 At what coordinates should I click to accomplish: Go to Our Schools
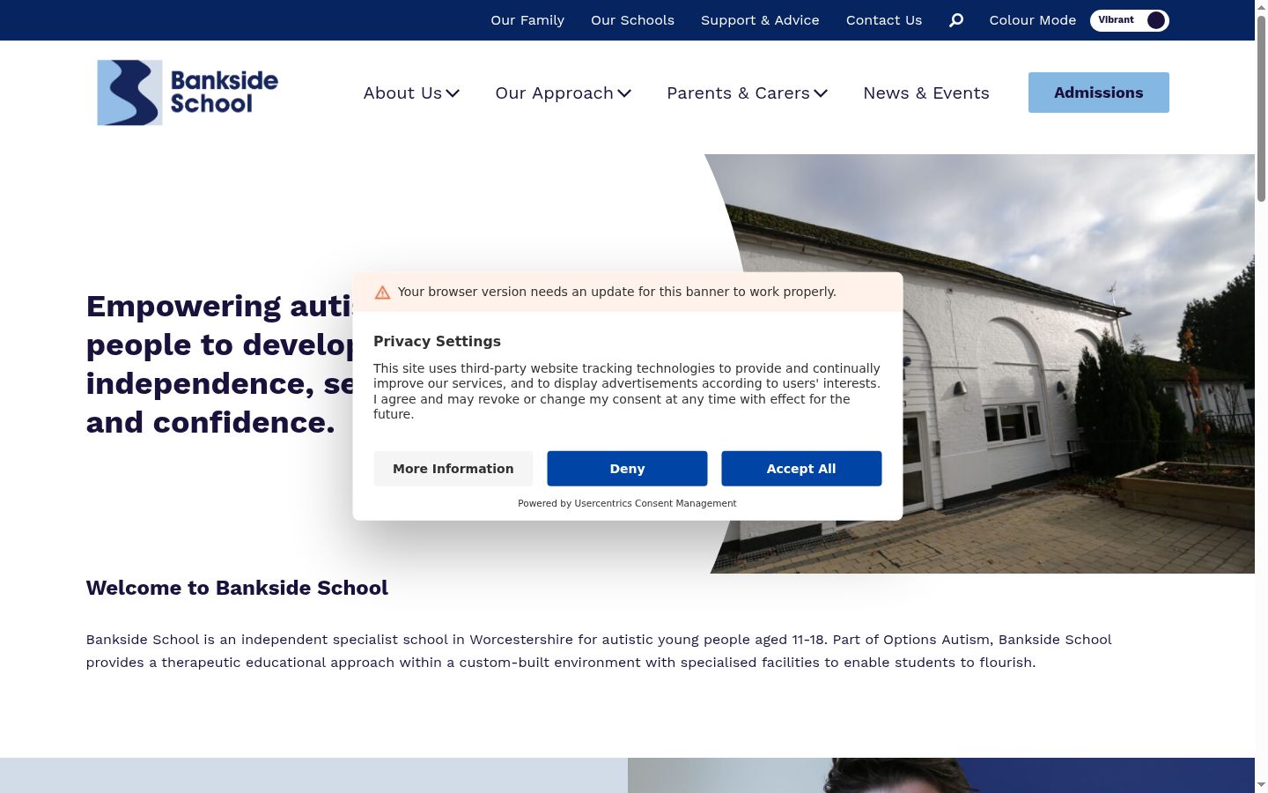click(632, 20)
